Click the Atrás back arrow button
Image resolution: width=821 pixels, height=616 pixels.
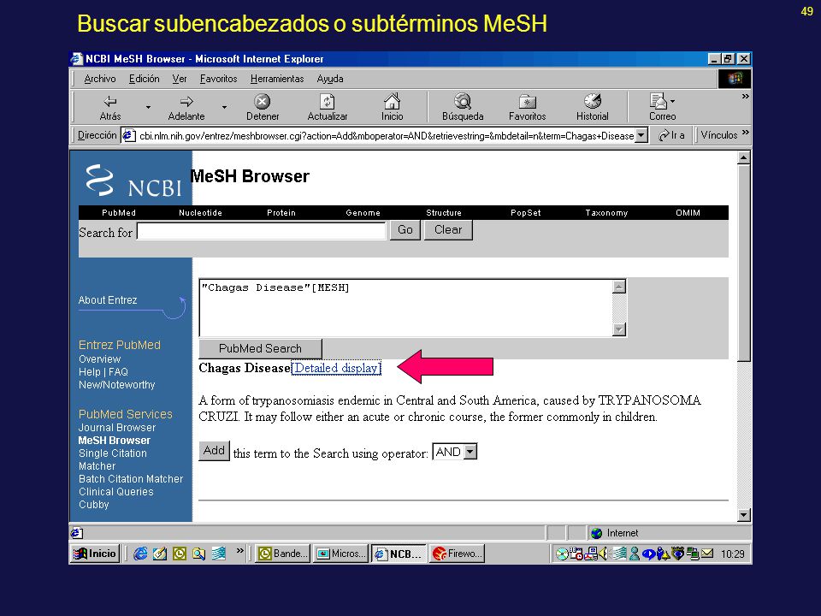[110, 108]
